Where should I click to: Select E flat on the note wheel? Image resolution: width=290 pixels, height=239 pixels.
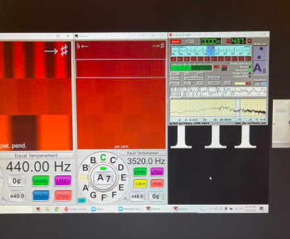(124, 177)
